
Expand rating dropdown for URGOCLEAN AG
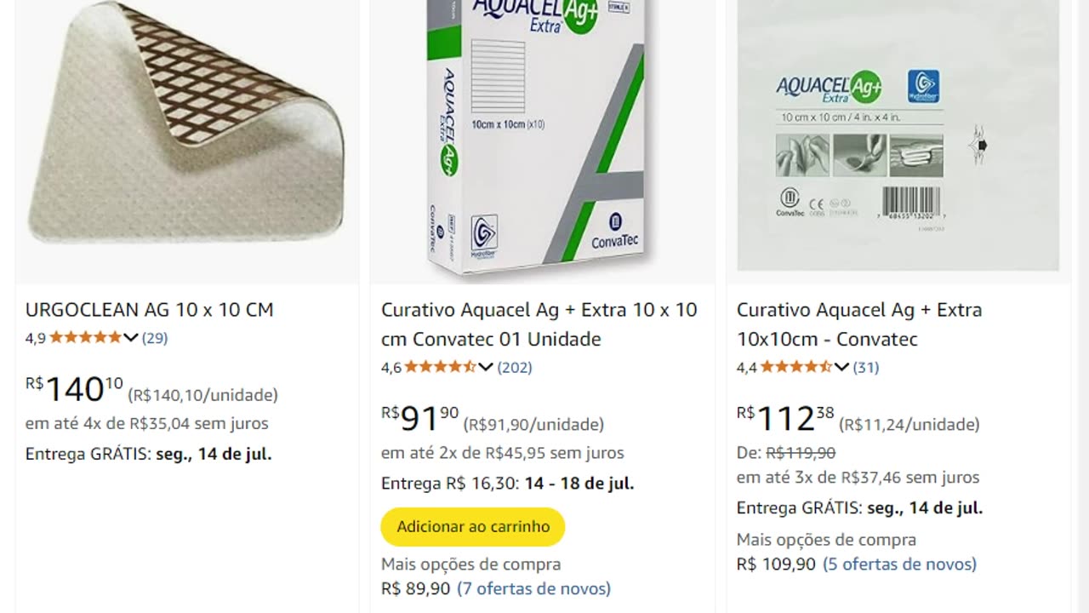(x=131, y=338)
